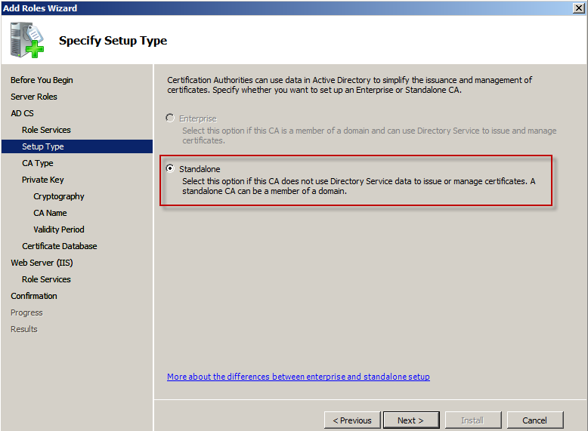Select the Standalone radio button
The height and width of the screenshot is (431, 588).
(170, 169)
